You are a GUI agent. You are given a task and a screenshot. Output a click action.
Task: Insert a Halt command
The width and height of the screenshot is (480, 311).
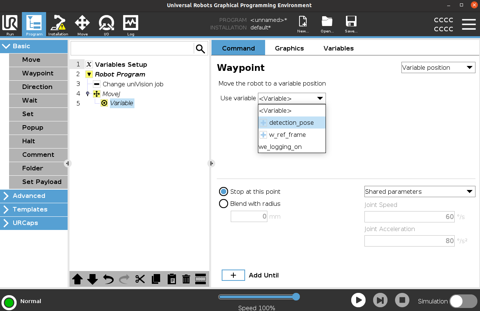tap(38, 141)
